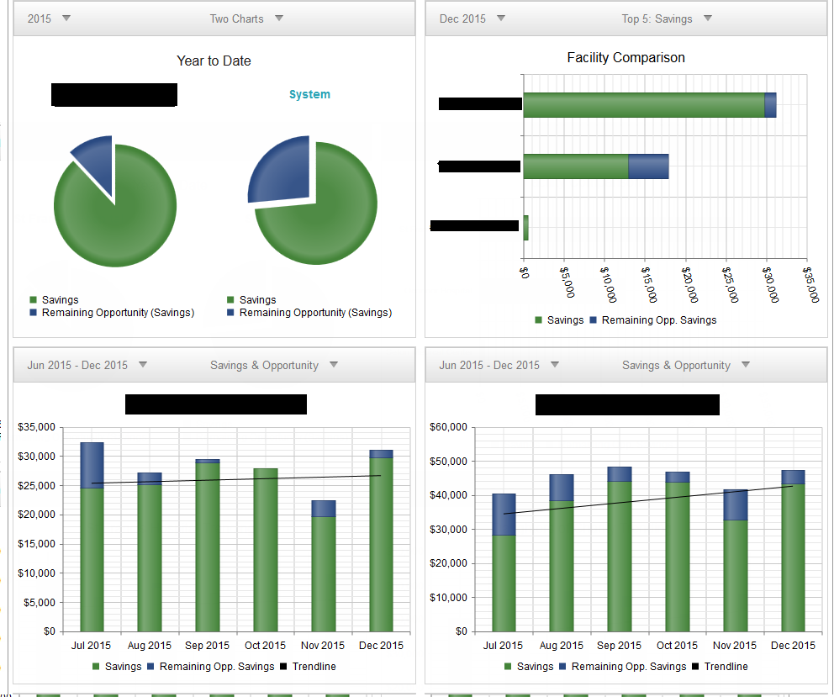Open left Jun 2015 - Dec 2015 range dropdown
The width and height of the screenshot is (834, 697).
tap(143, 364)
